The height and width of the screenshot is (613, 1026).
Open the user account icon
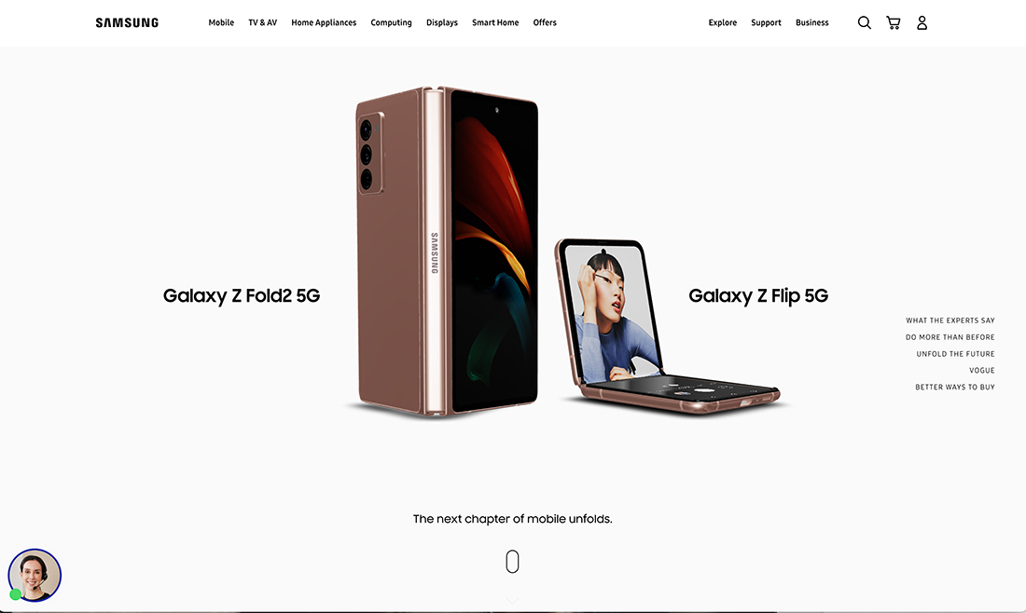click(x=922, y=23)
